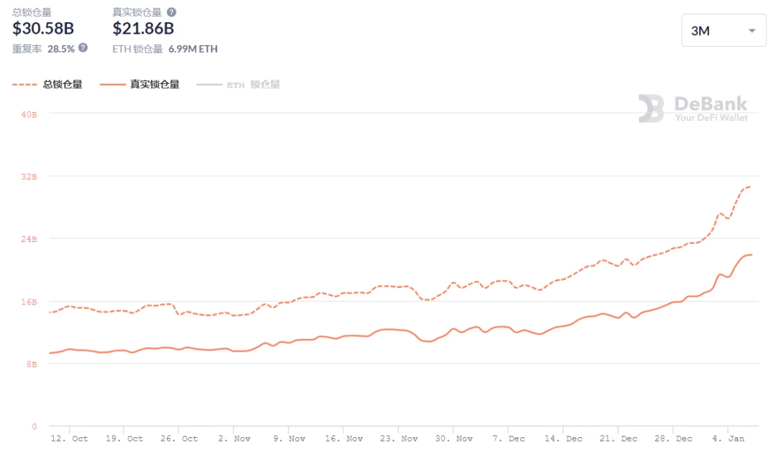Click the 8B y-axis label
The image size is (776, 453).
pyautogui.click(x=32, y=364)
